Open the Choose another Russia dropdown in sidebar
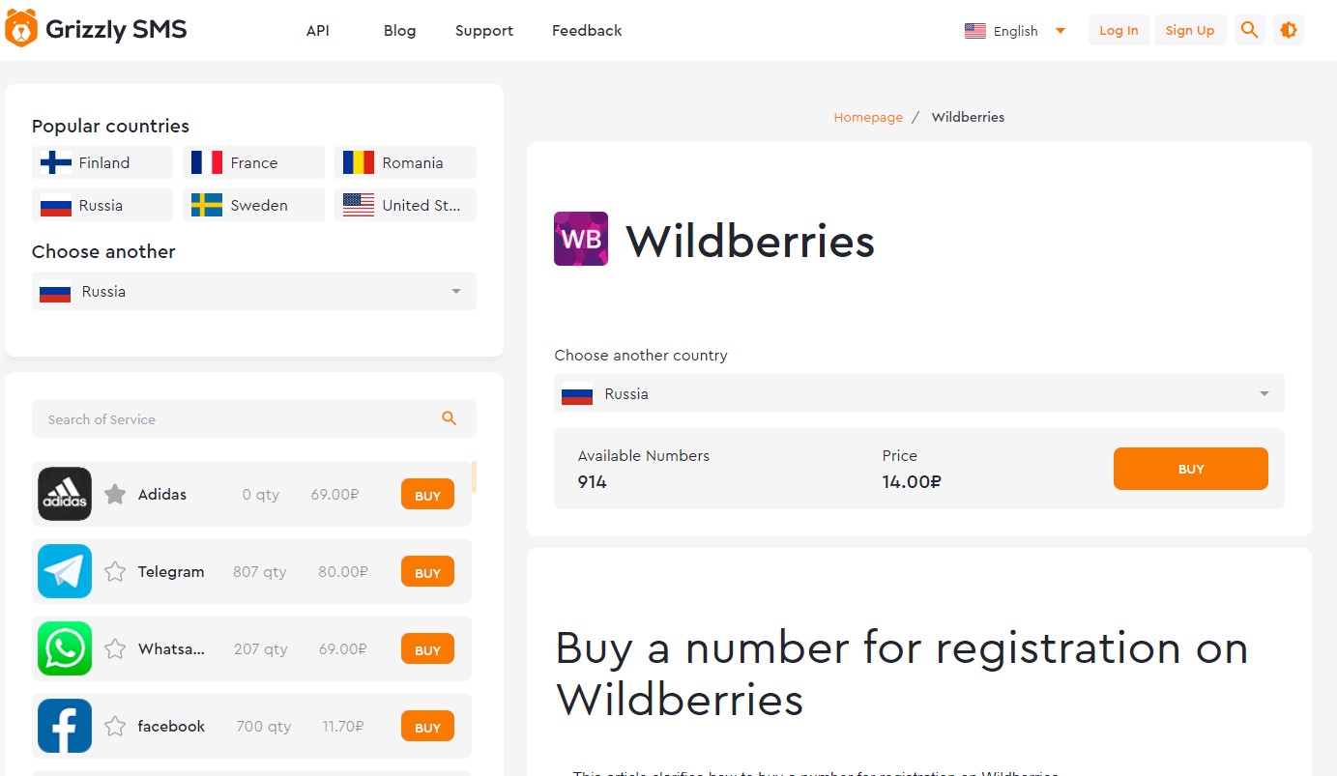Screen dimensions: 1337x776 click(254, 291)
